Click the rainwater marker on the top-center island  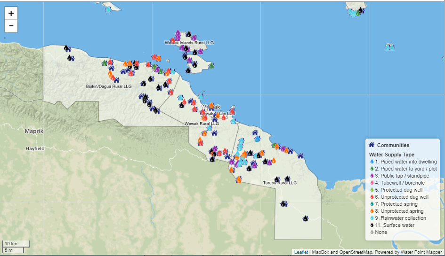pos(108,9)
